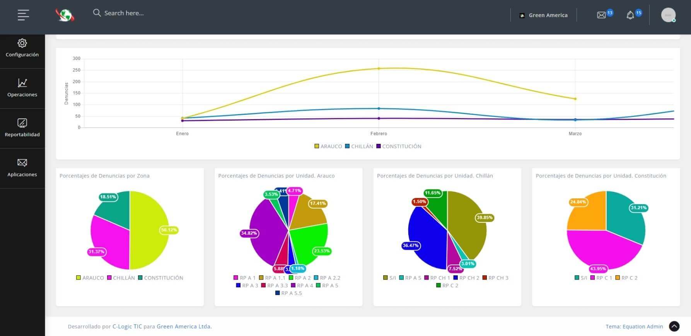Screen dimensions: 691x336
Task: Click the globe logo in header
Action: tap(65, 15)
